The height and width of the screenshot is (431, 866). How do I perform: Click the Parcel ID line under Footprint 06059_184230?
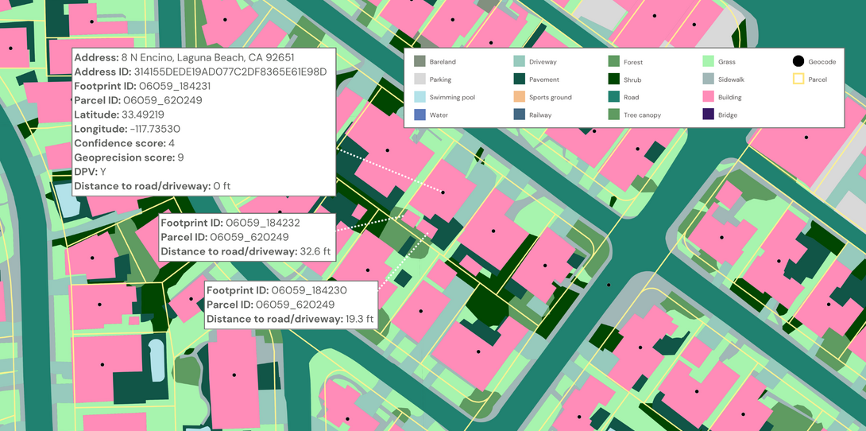click(271, 305)
